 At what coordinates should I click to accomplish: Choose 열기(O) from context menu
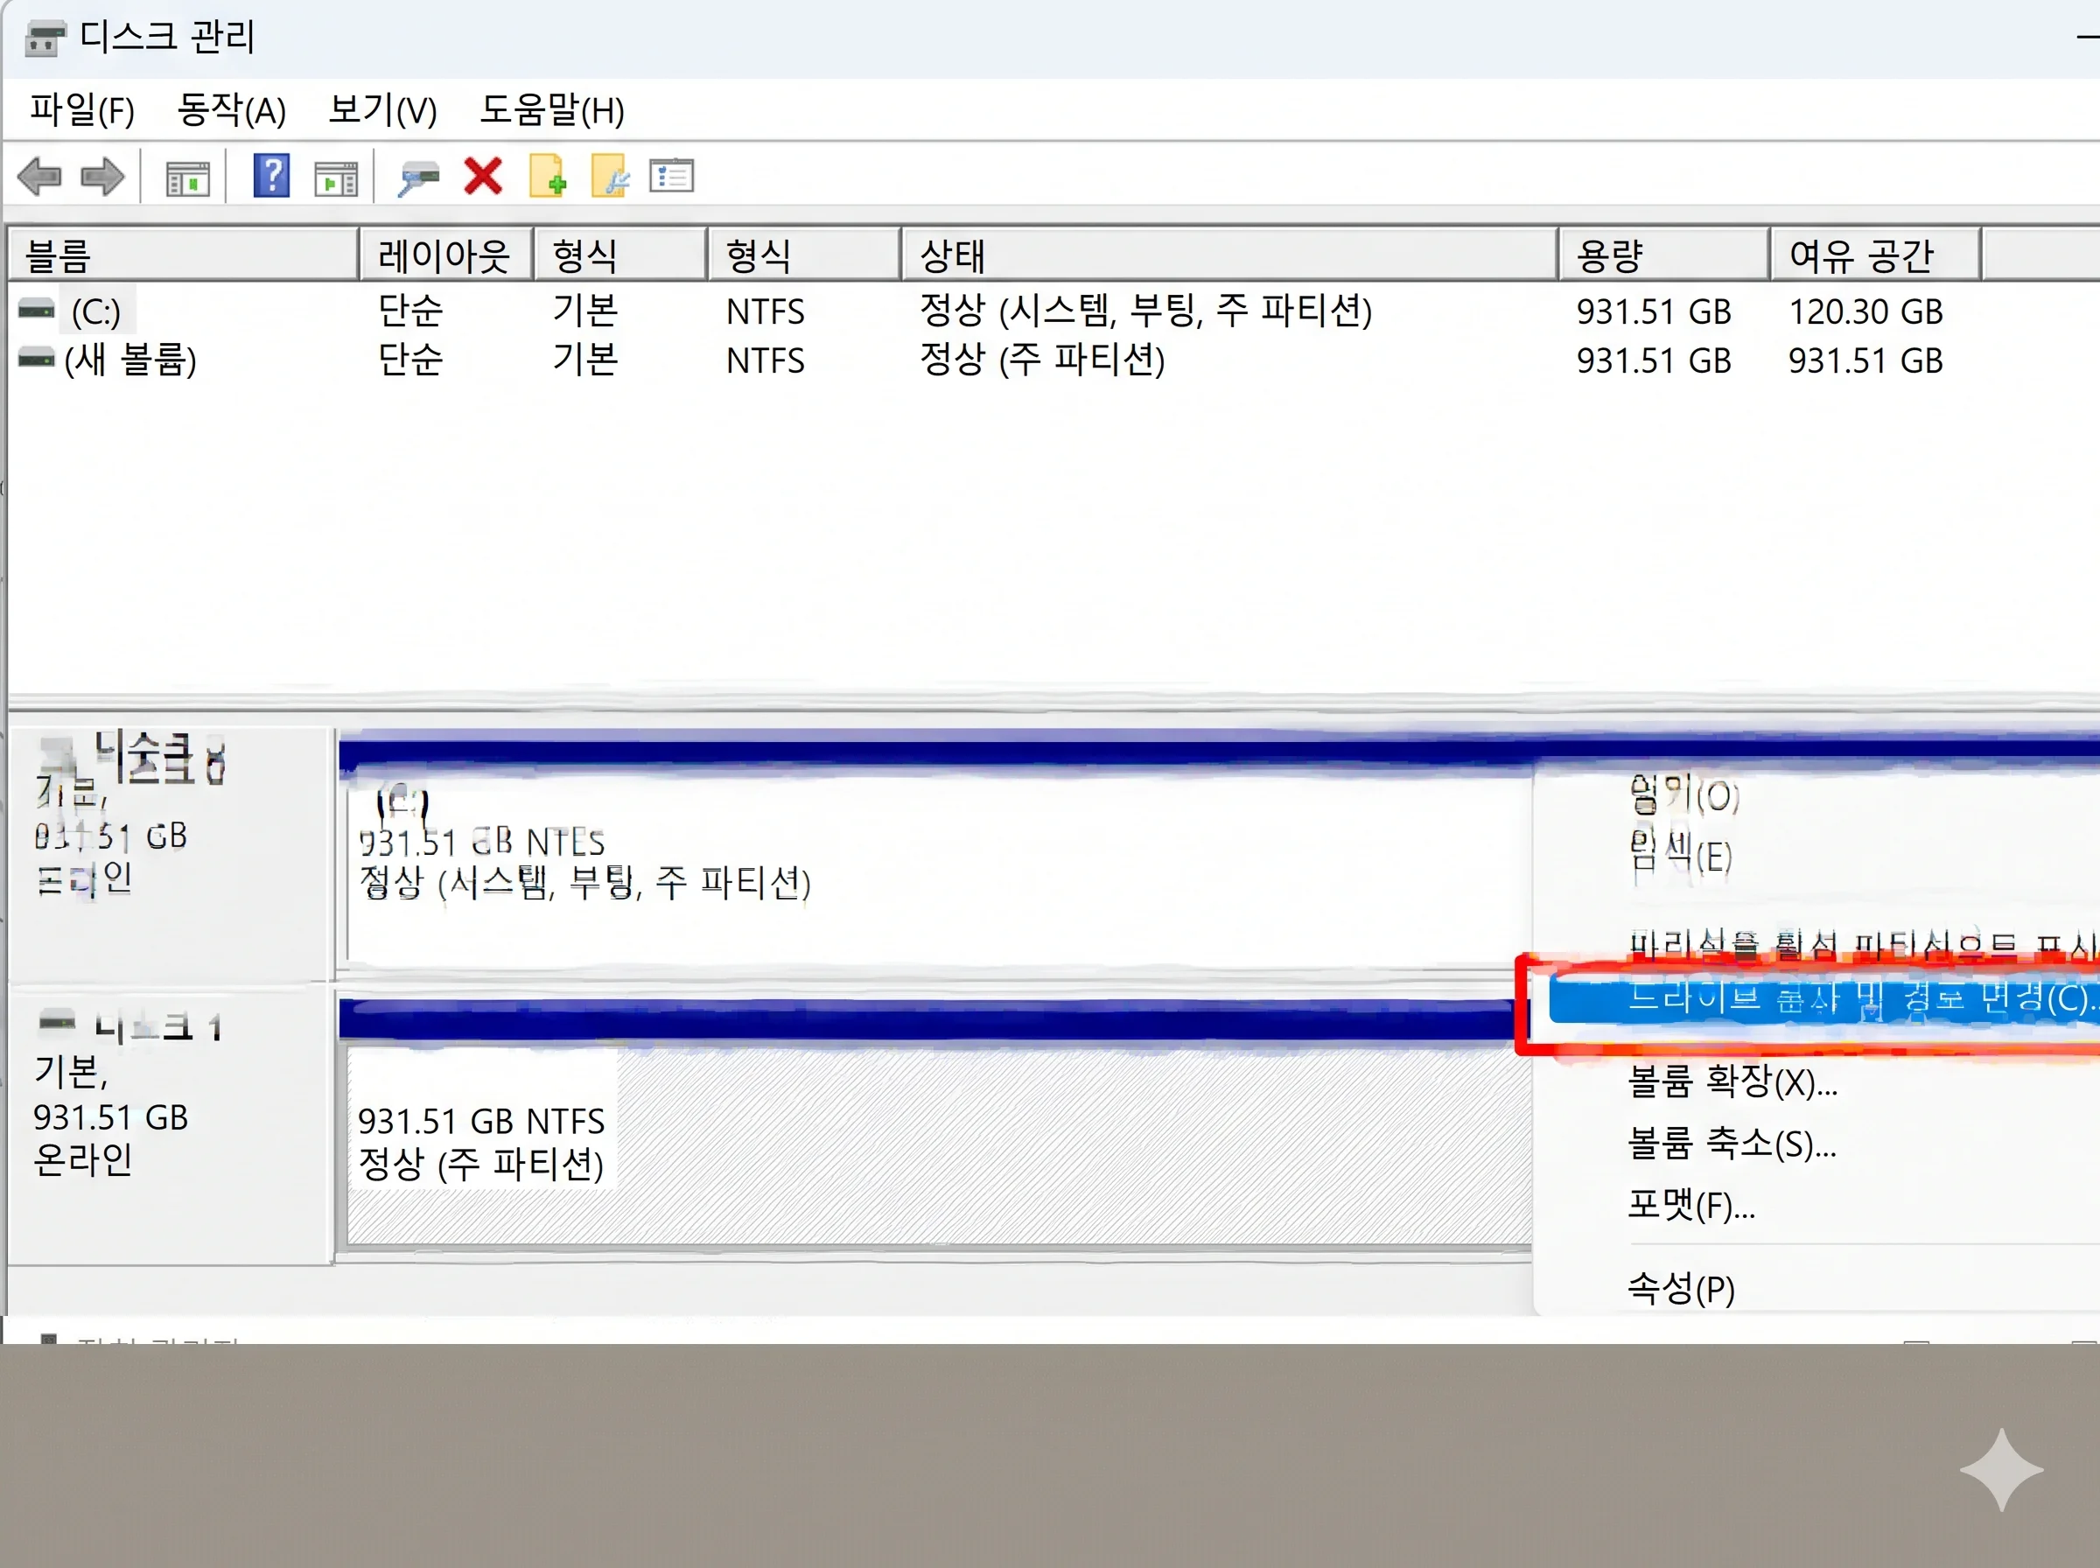tap(1684, 795)
